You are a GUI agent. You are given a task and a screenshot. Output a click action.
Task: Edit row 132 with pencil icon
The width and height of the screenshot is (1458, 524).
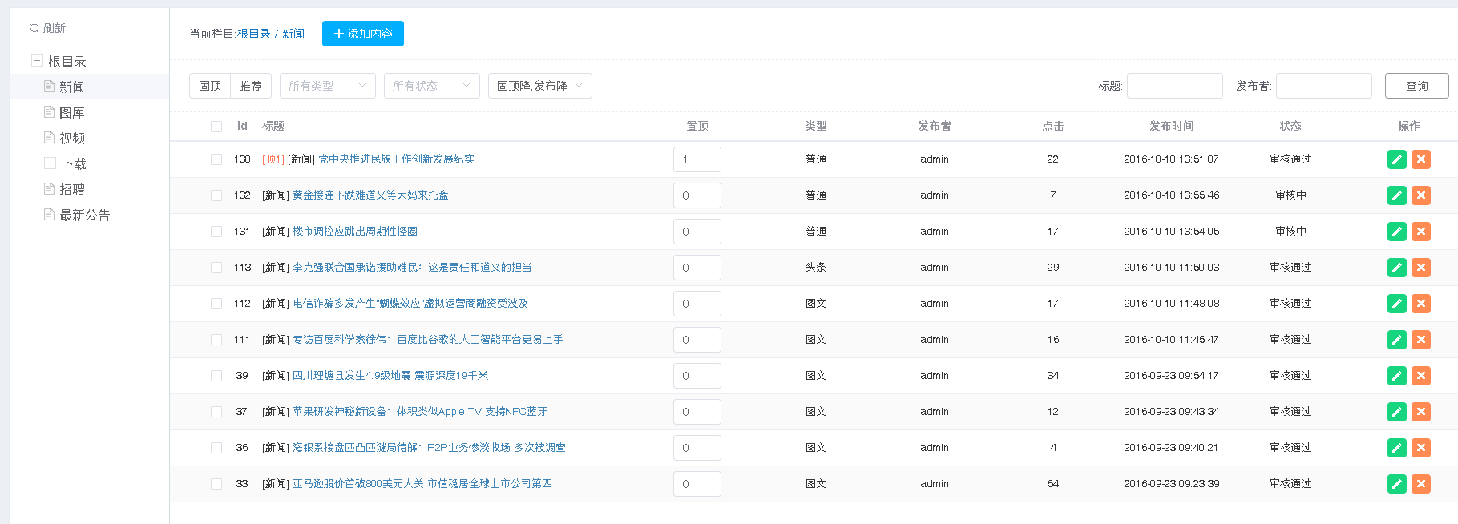pyautogui.click(x=1397, y=195)
